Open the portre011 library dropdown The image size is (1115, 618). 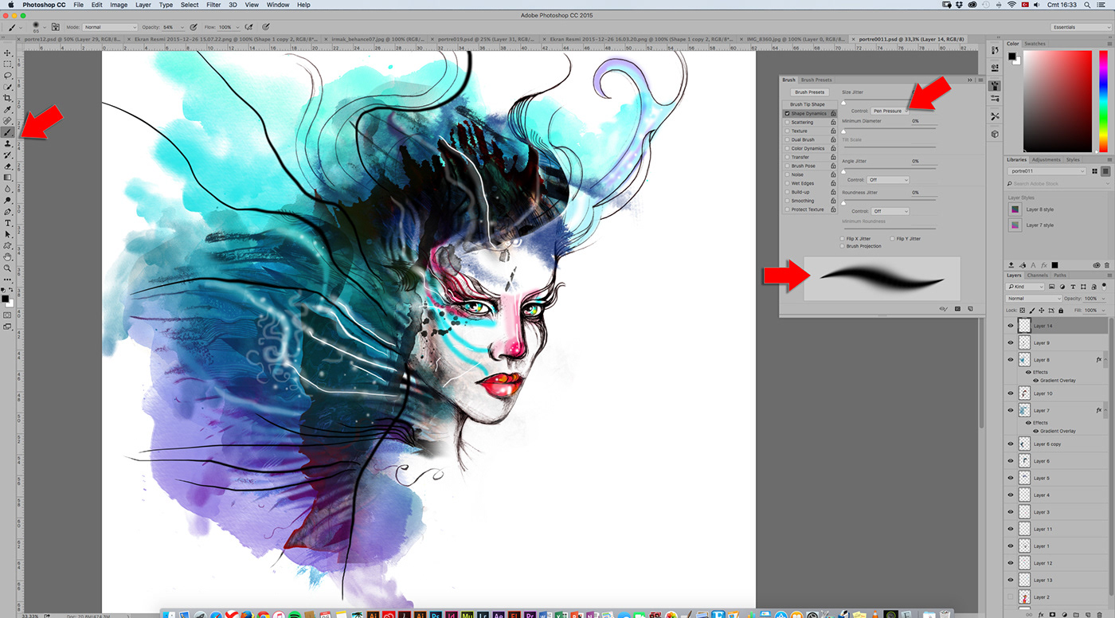1047,171
